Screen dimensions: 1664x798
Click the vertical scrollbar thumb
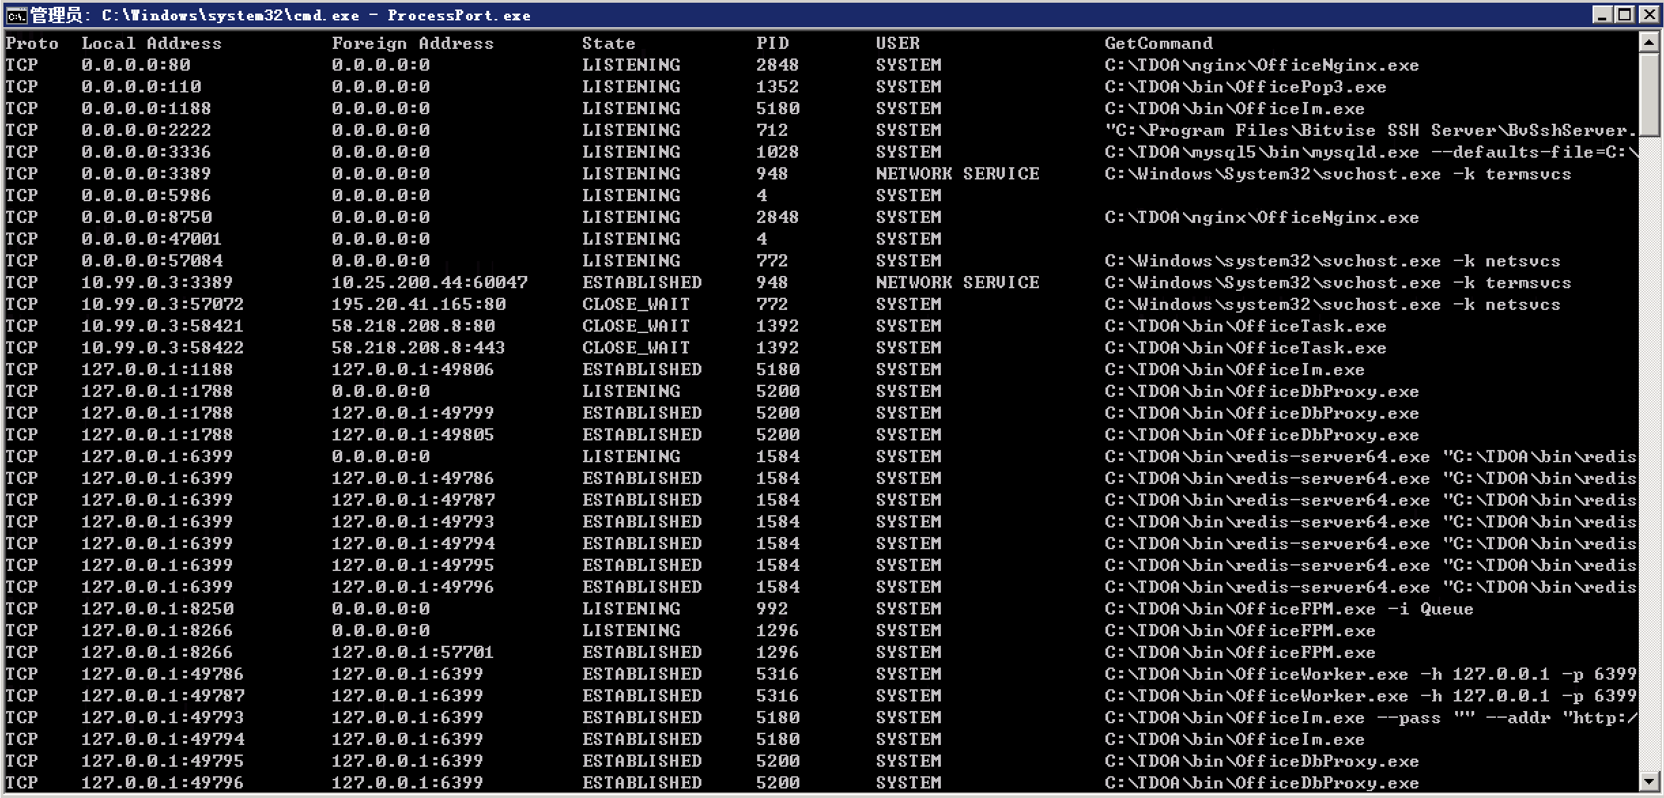coord(1648,95)
